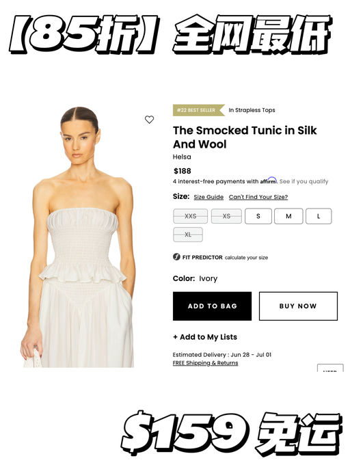
Task: Click See if you qualify link
Action: [x=304, y=181]
